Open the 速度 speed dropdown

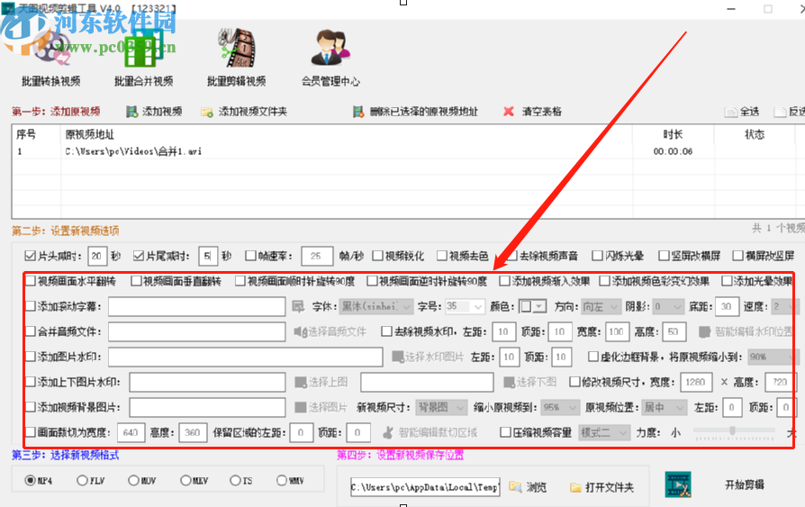point(784,307)
